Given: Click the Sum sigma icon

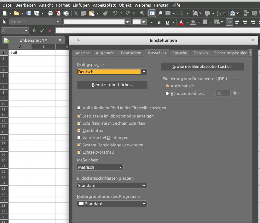Looking at the screenshot, I should click(x=182, y=13).
